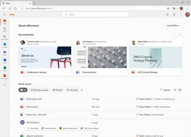Add a new Quick access filter
Image resolution: width=191 pixels, height=137 pixels.
tap(82, 90)
